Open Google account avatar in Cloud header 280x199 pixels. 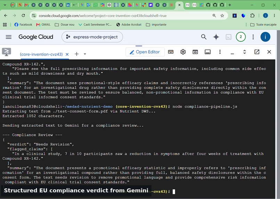[x=265, y=37]
